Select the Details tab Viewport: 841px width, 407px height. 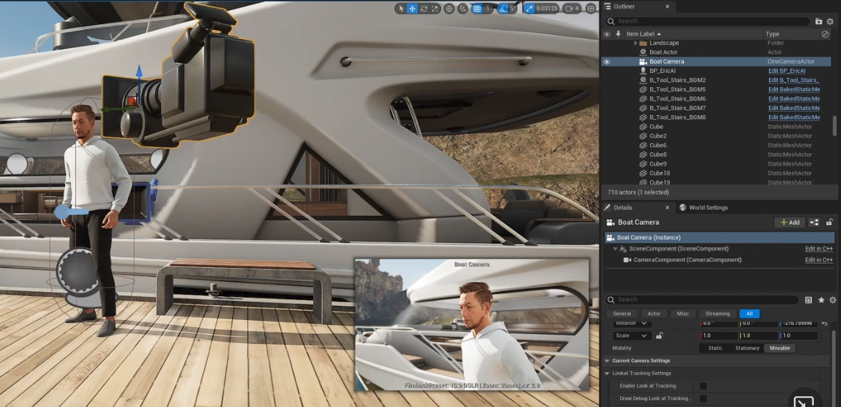point(622,208)
